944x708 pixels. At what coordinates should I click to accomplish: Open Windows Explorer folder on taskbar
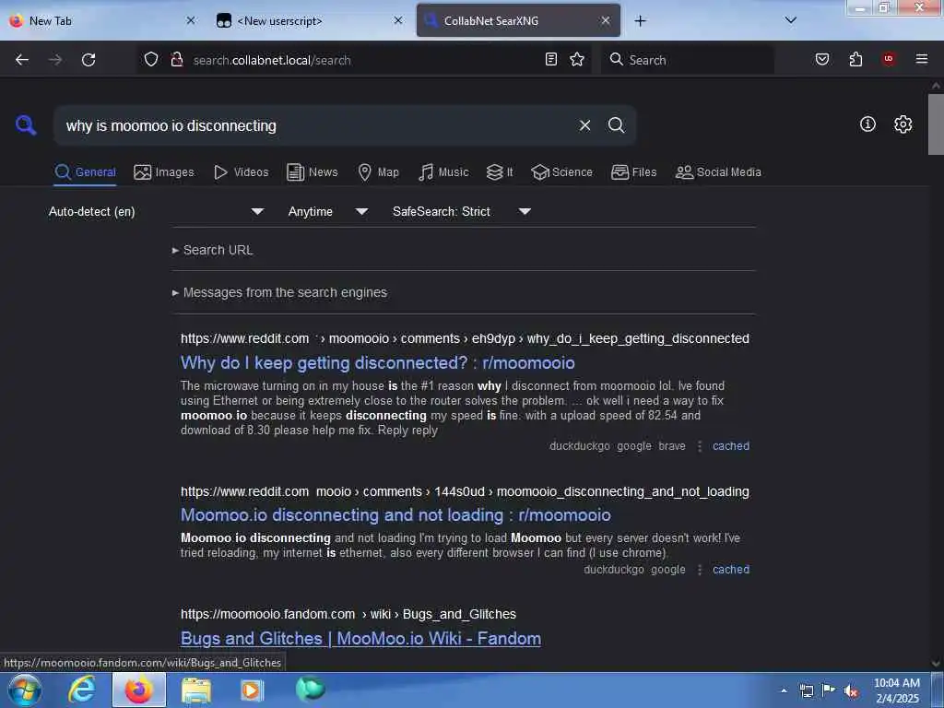pos(196,690)
